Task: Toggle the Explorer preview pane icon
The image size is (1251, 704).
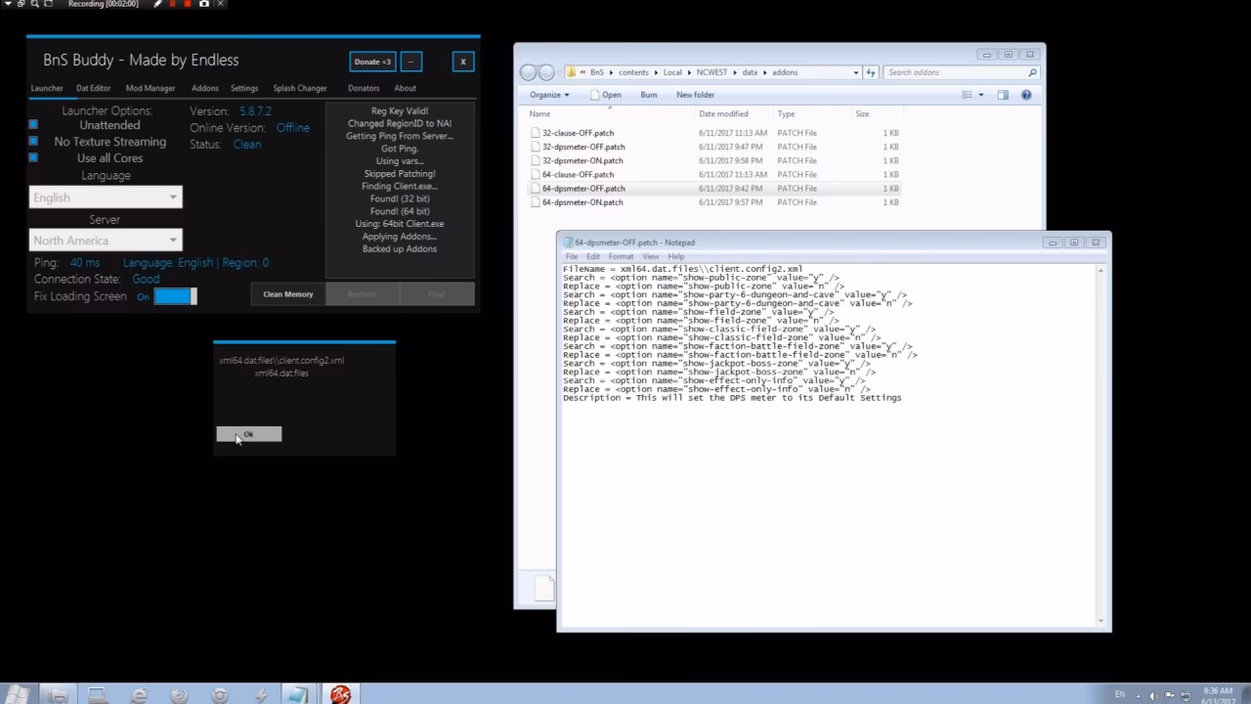Action: 1003,95
